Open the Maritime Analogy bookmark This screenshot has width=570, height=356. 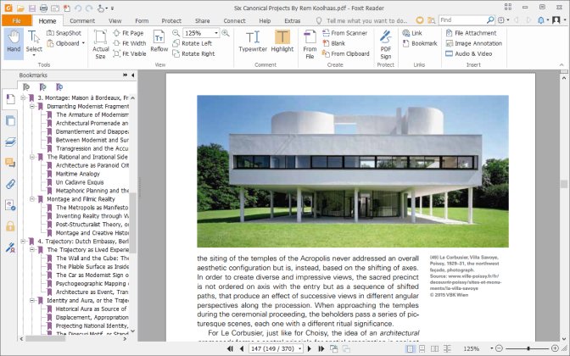(x=77, y=174)
